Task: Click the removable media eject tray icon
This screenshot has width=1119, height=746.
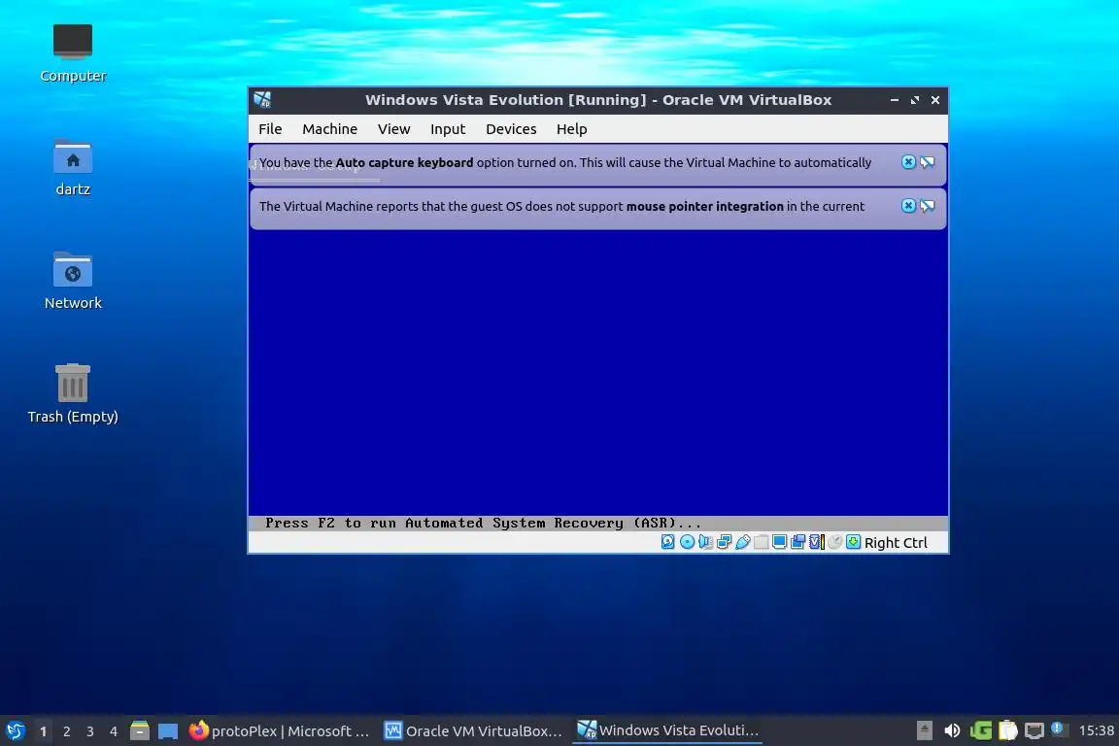Action: (924, 730)
